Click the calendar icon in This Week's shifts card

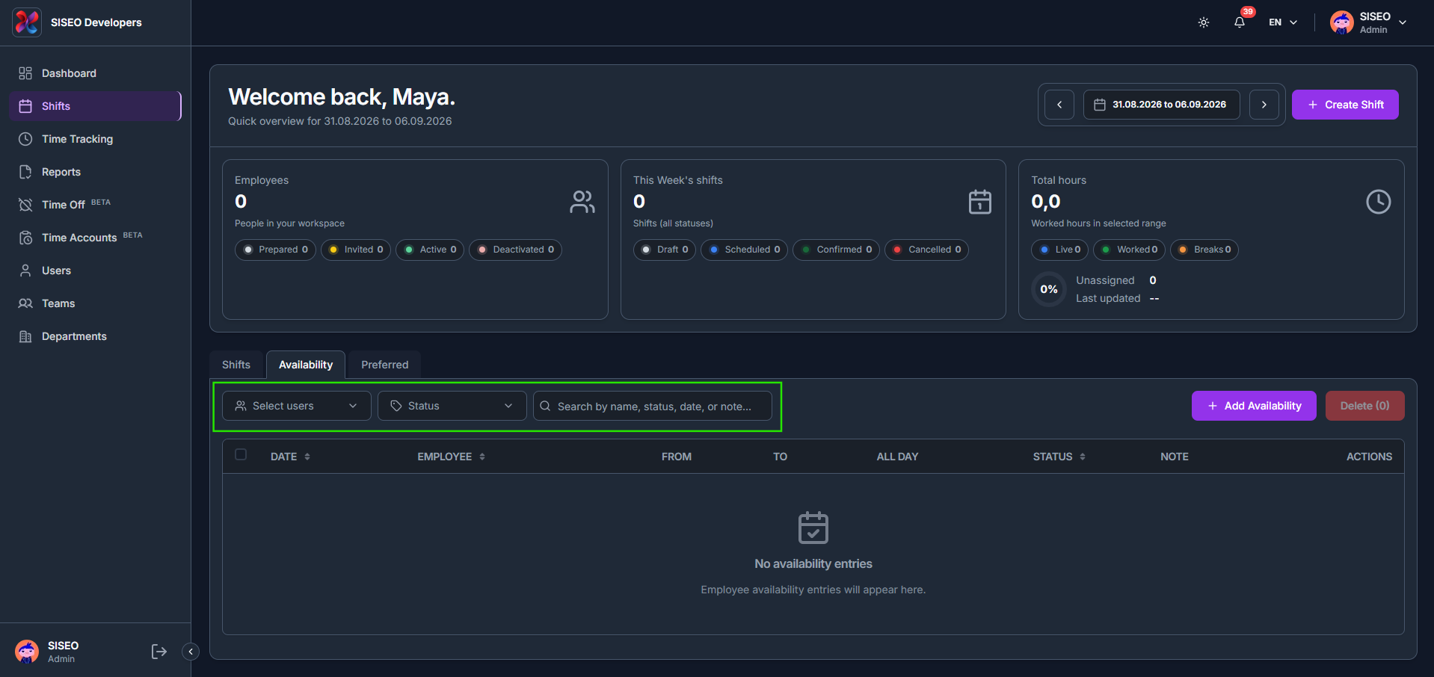(x=980, y=202)
